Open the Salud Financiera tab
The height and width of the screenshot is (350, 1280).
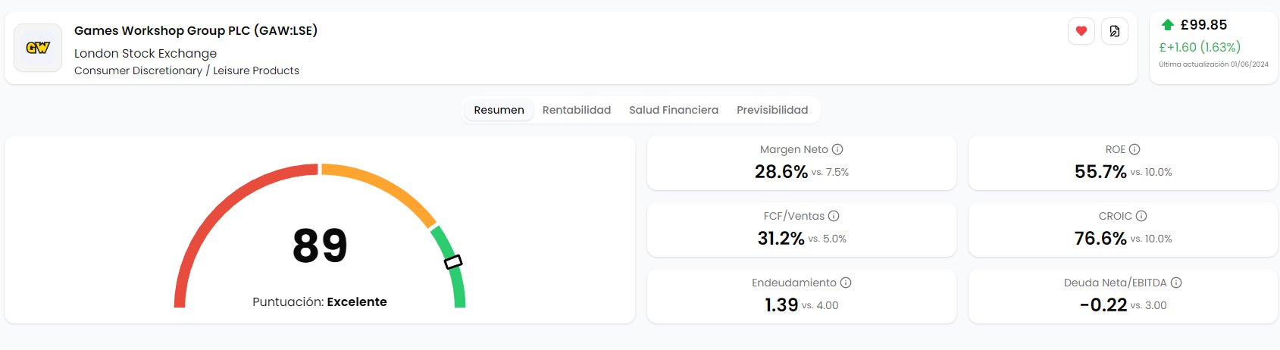click(x=674, y=110)
